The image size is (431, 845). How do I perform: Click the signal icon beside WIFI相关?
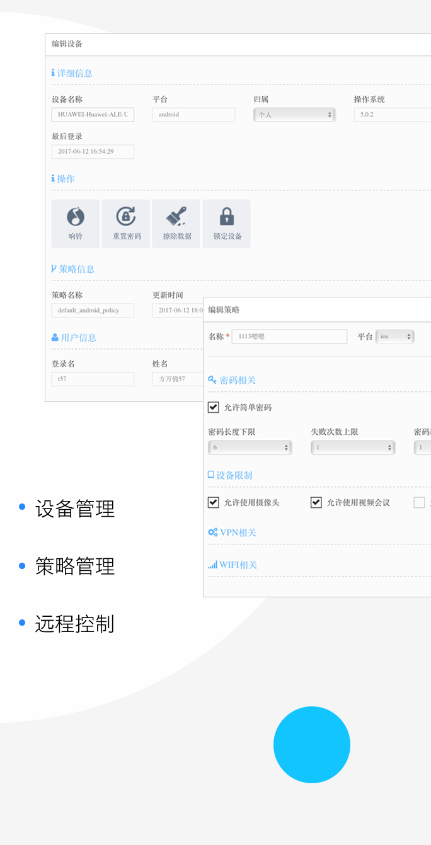tap(212, 565)
